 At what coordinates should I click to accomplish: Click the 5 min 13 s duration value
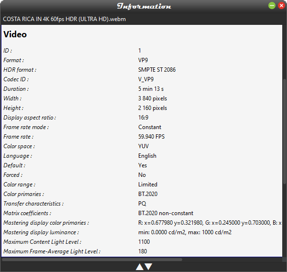pos(151,89)
